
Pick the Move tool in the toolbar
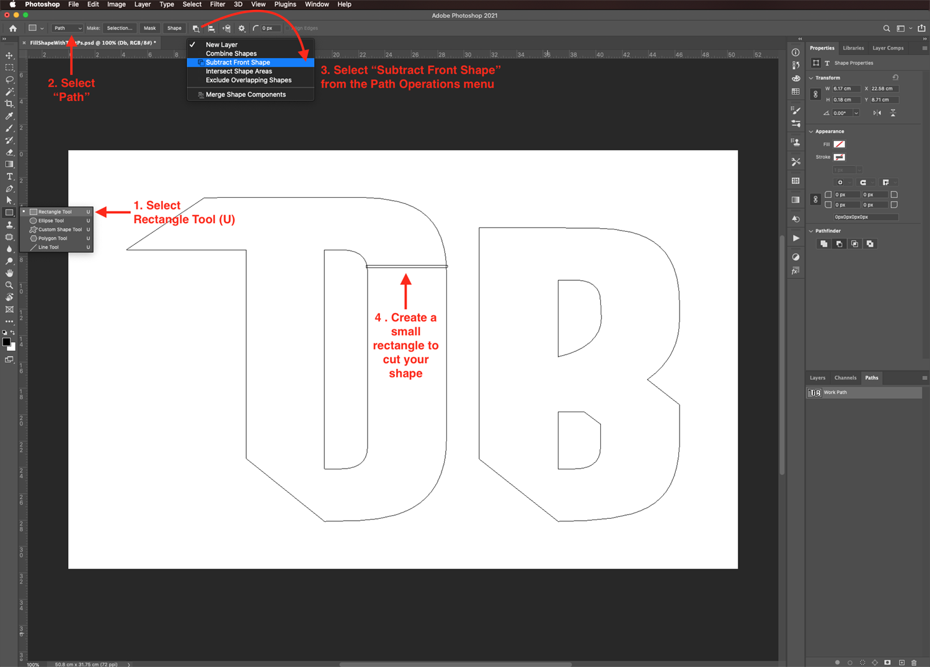click(x=9, y=55)
